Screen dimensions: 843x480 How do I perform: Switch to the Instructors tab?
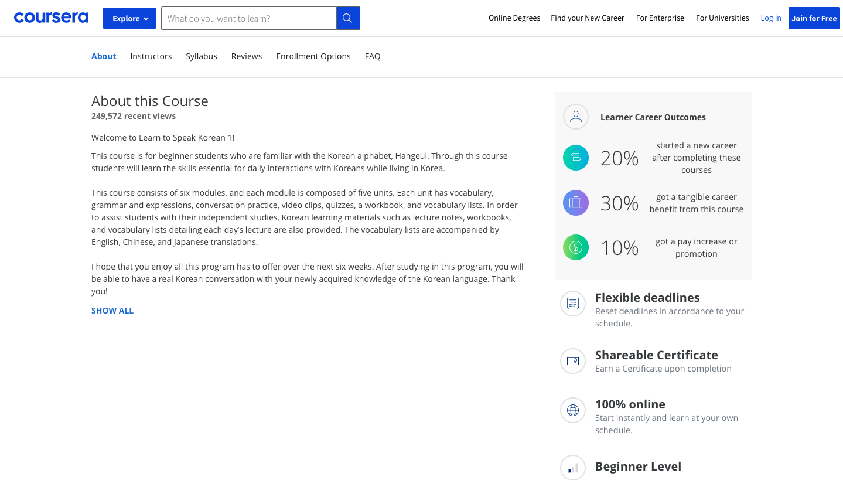coord(151,56)
